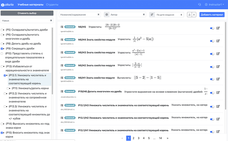Viewport: 228px width, 141px height.
Task: Click Добавить материал button
Action: tap(212, 15)
